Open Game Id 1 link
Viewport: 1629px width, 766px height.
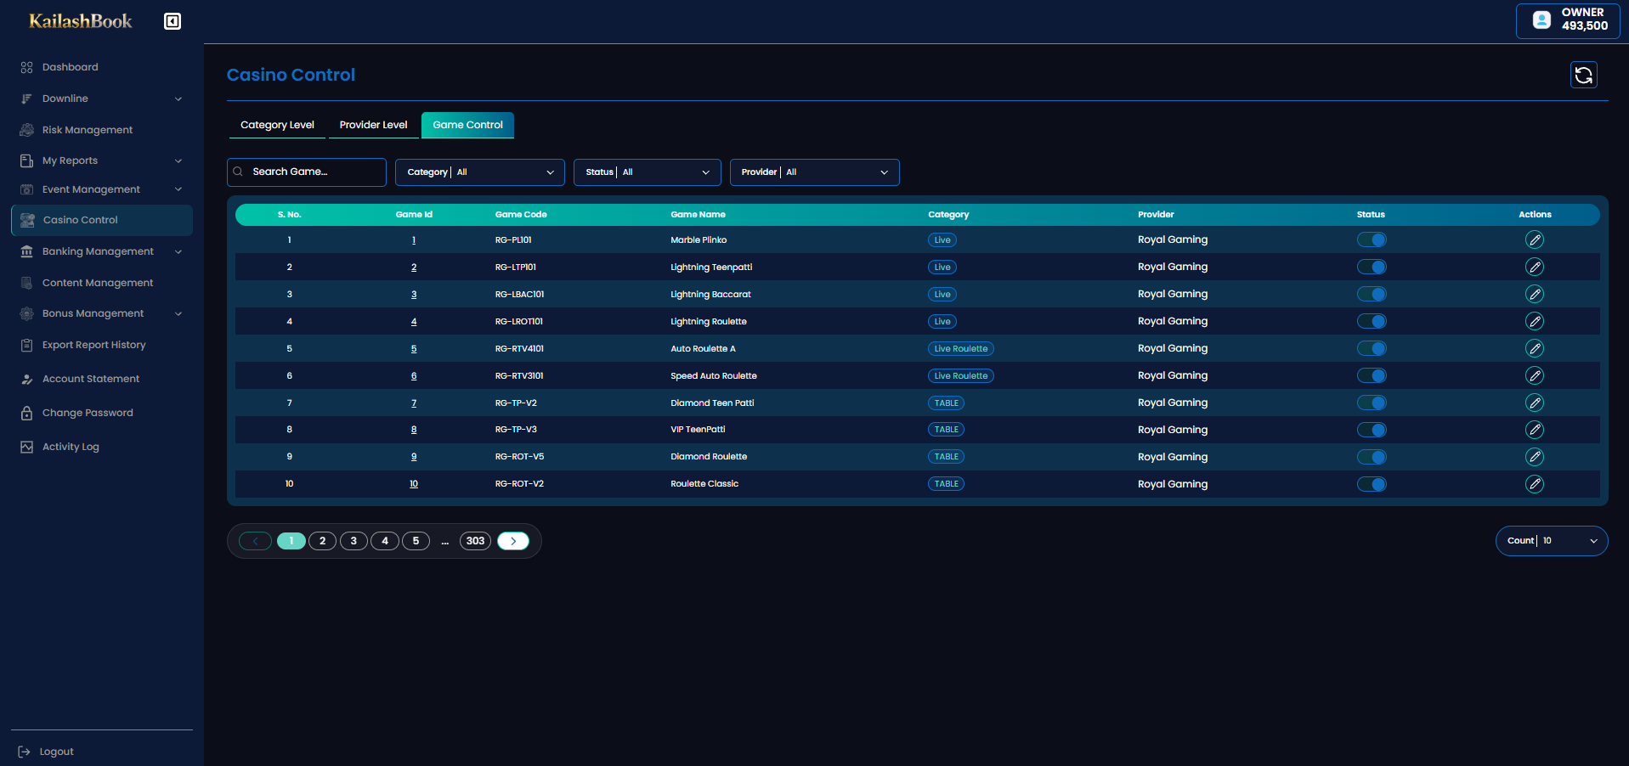[414, 240]
